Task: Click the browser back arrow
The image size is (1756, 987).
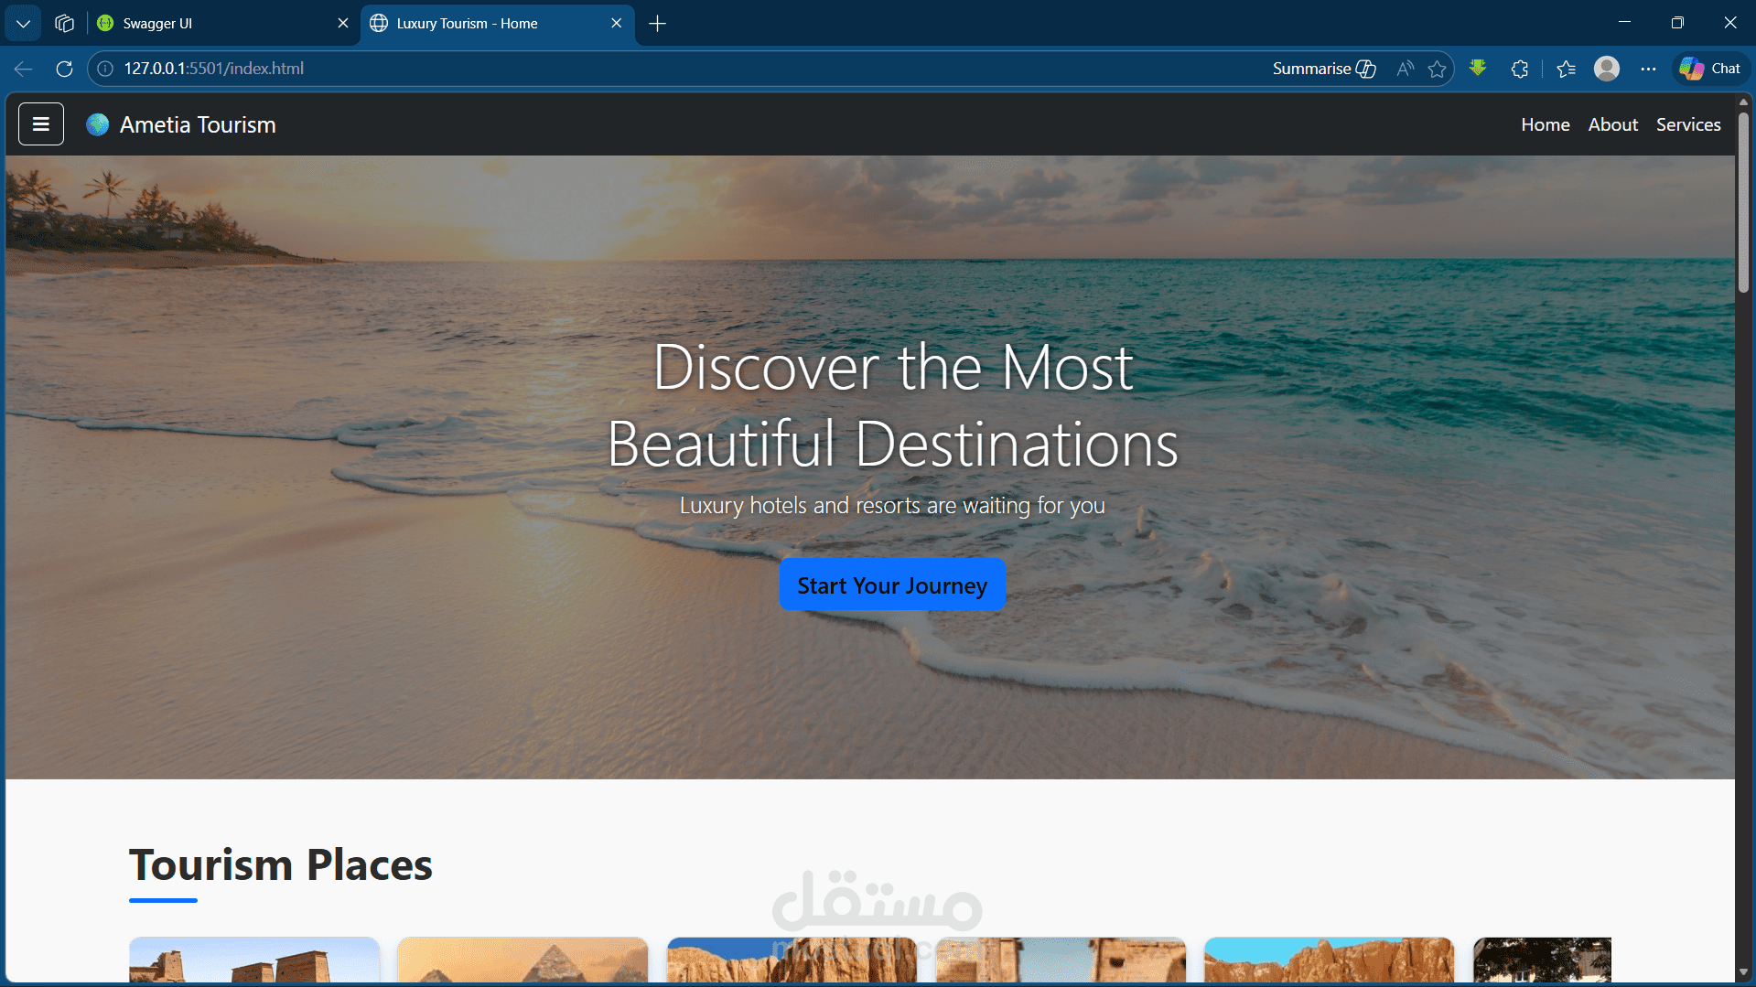Action: (22, 69)
